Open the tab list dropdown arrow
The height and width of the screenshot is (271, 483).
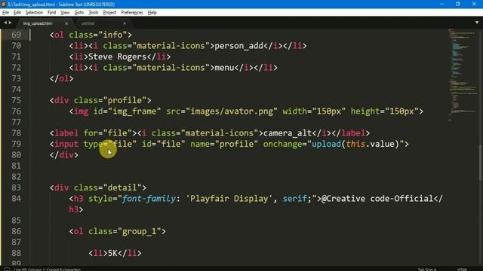(x=477, y=23)
